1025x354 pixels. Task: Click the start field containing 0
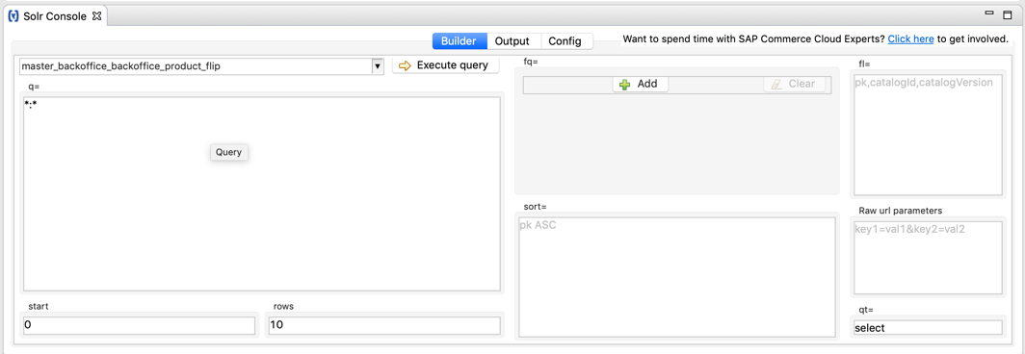pos(139,325)
